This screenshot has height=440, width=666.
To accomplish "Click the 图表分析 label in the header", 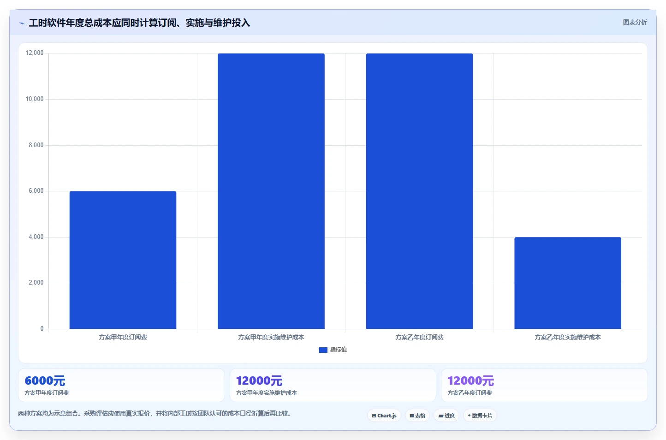I will [x=635, y=22].
